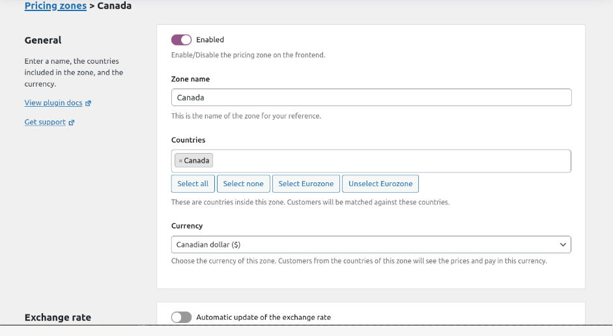613x336 pixels.
Task: Toggle the Enabled switch off
Action: [x=181, y=40]
